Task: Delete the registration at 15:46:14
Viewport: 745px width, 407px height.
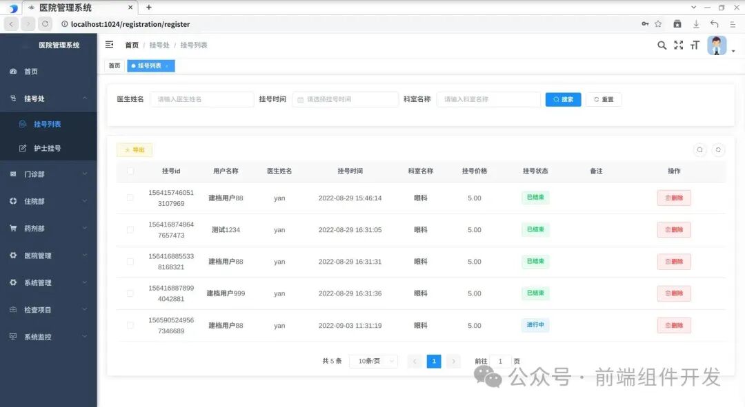Action: coord(674,198)
